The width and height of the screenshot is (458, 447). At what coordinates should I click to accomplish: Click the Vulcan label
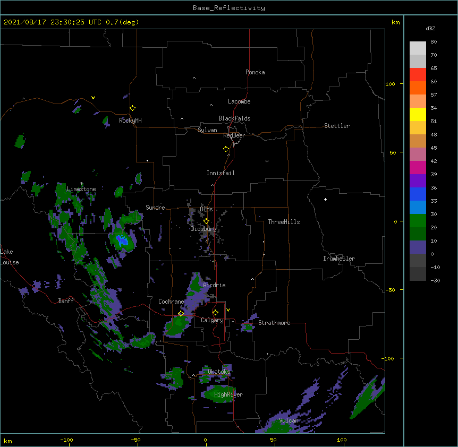[289, 420]
